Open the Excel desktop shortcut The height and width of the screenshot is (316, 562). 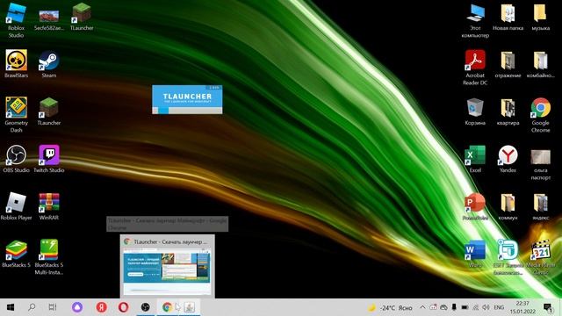coord(475,159)
